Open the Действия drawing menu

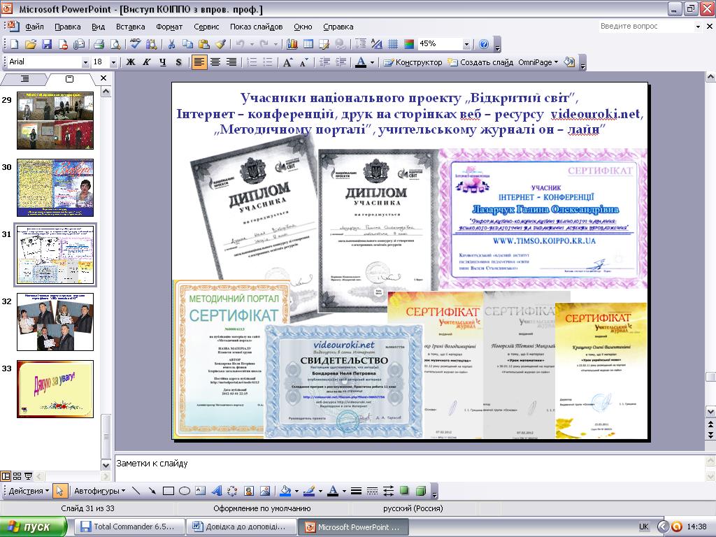coord(28,492)
